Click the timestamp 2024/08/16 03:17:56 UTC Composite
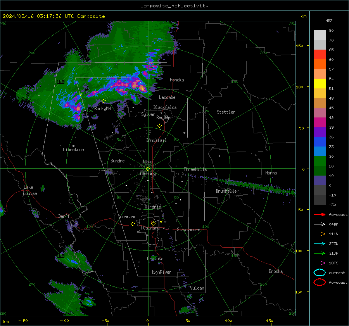Image resolution: width=349 pixels, height=326 pixels. tap(54, 16)
